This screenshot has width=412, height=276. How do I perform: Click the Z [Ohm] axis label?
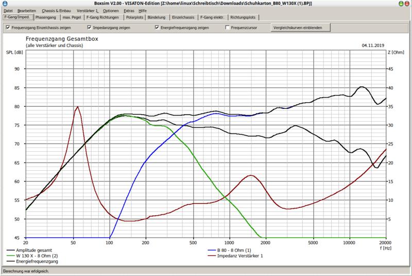pyautogui.click(x=396, y=52)
